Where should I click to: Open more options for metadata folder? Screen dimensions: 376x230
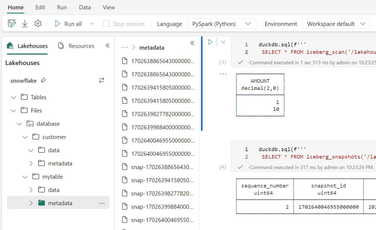102,203
